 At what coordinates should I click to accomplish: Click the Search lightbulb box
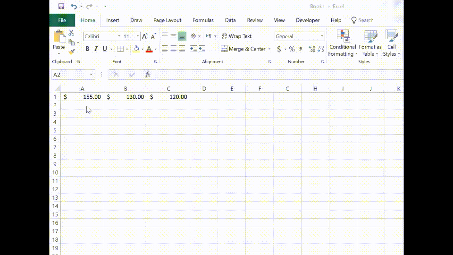coord(362,20)
